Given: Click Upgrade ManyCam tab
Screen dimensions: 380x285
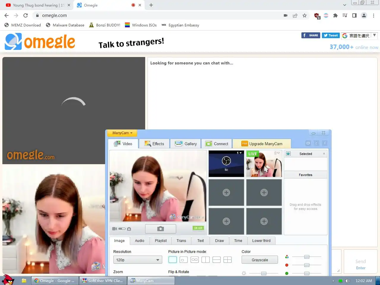Looking at the screenshot, I should pos(262,144).
